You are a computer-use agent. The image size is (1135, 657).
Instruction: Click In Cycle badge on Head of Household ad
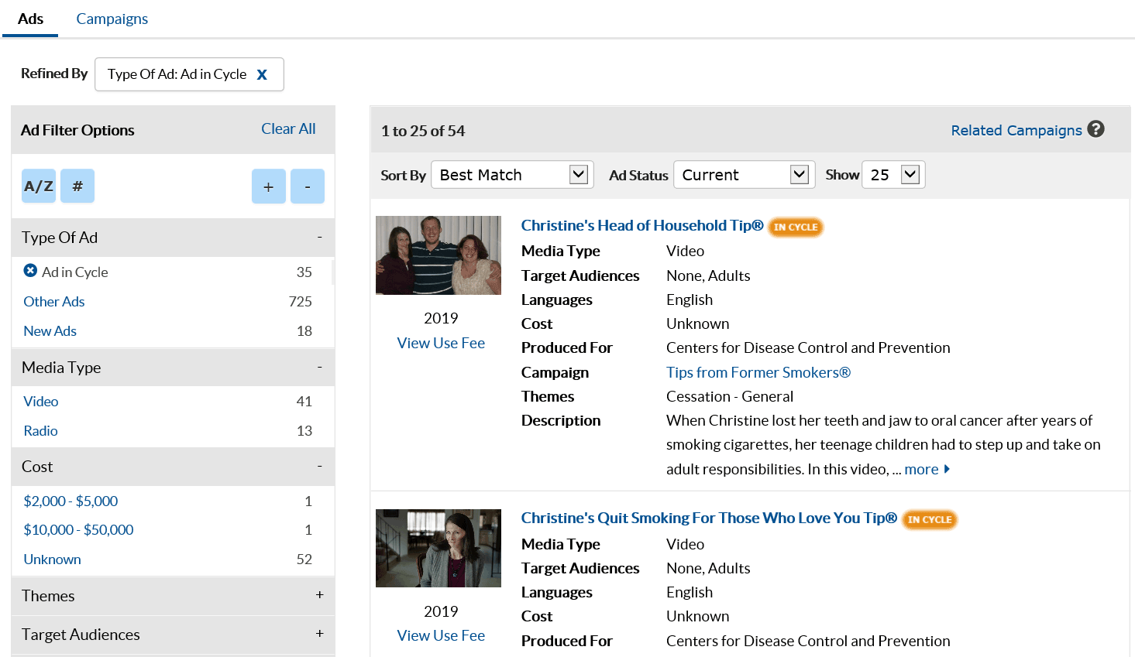795,227
